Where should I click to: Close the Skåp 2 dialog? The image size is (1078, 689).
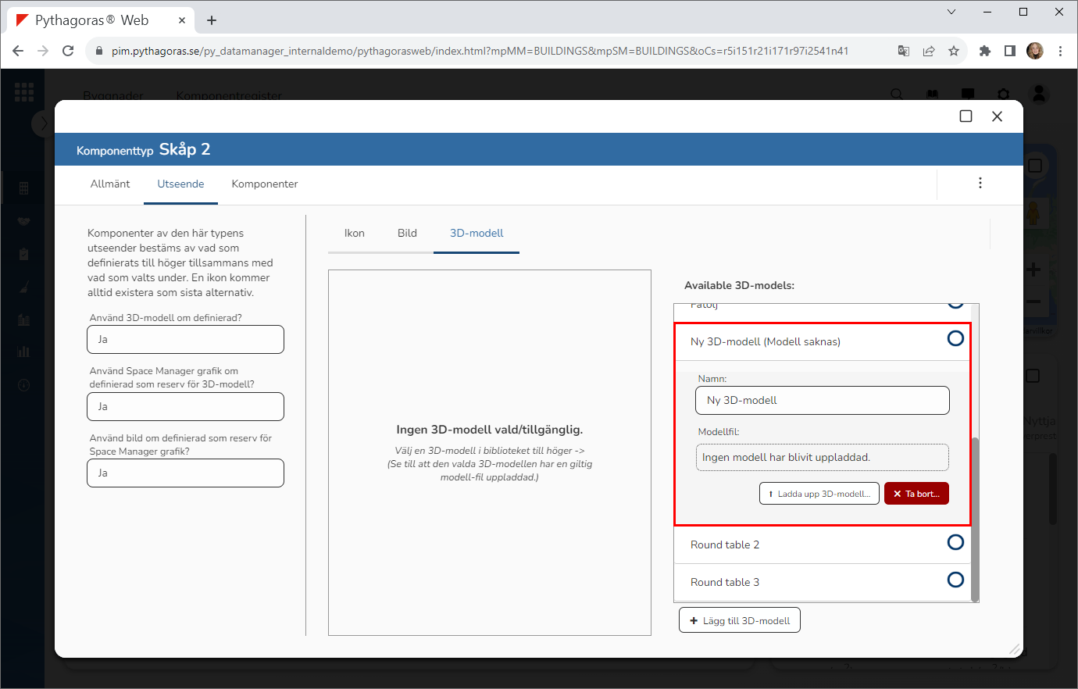click(x=997, y=116)
